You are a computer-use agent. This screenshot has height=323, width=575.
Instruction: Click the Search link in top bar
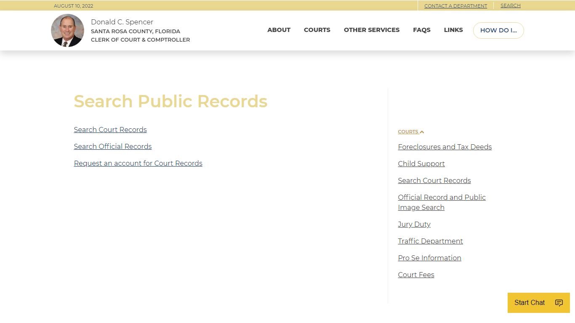511,5
